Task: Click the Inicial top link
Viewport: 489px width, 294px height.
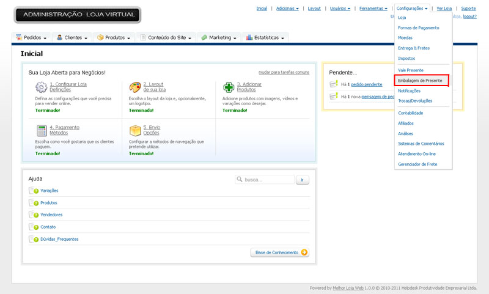Action: tap(262, 9)
